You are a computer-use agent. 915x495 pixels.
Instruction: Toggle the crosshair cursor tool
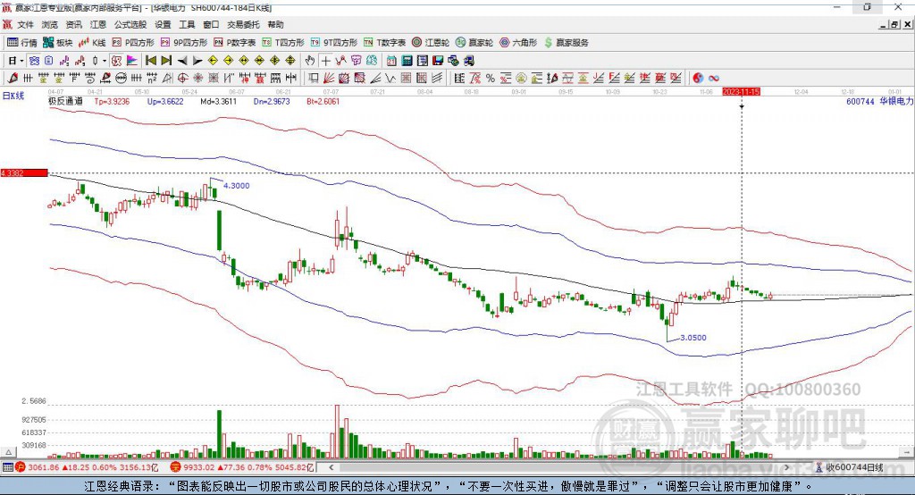click(325, 61)
